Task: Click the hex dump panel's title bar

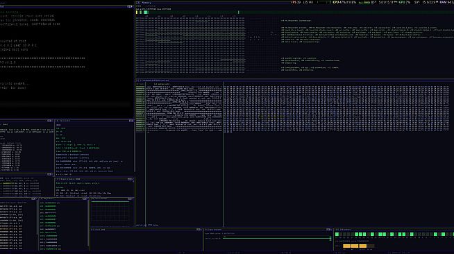Action: 295,80
